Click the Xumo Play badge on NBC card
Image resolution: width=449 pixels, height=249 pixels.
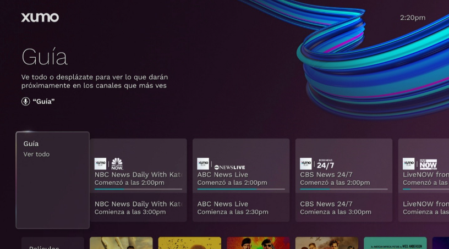100,164
